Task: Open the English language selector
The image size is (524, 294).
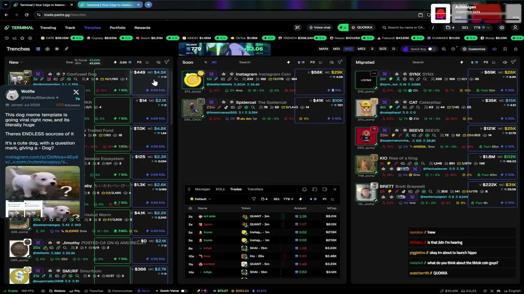Action: click(x=512, y=291)
